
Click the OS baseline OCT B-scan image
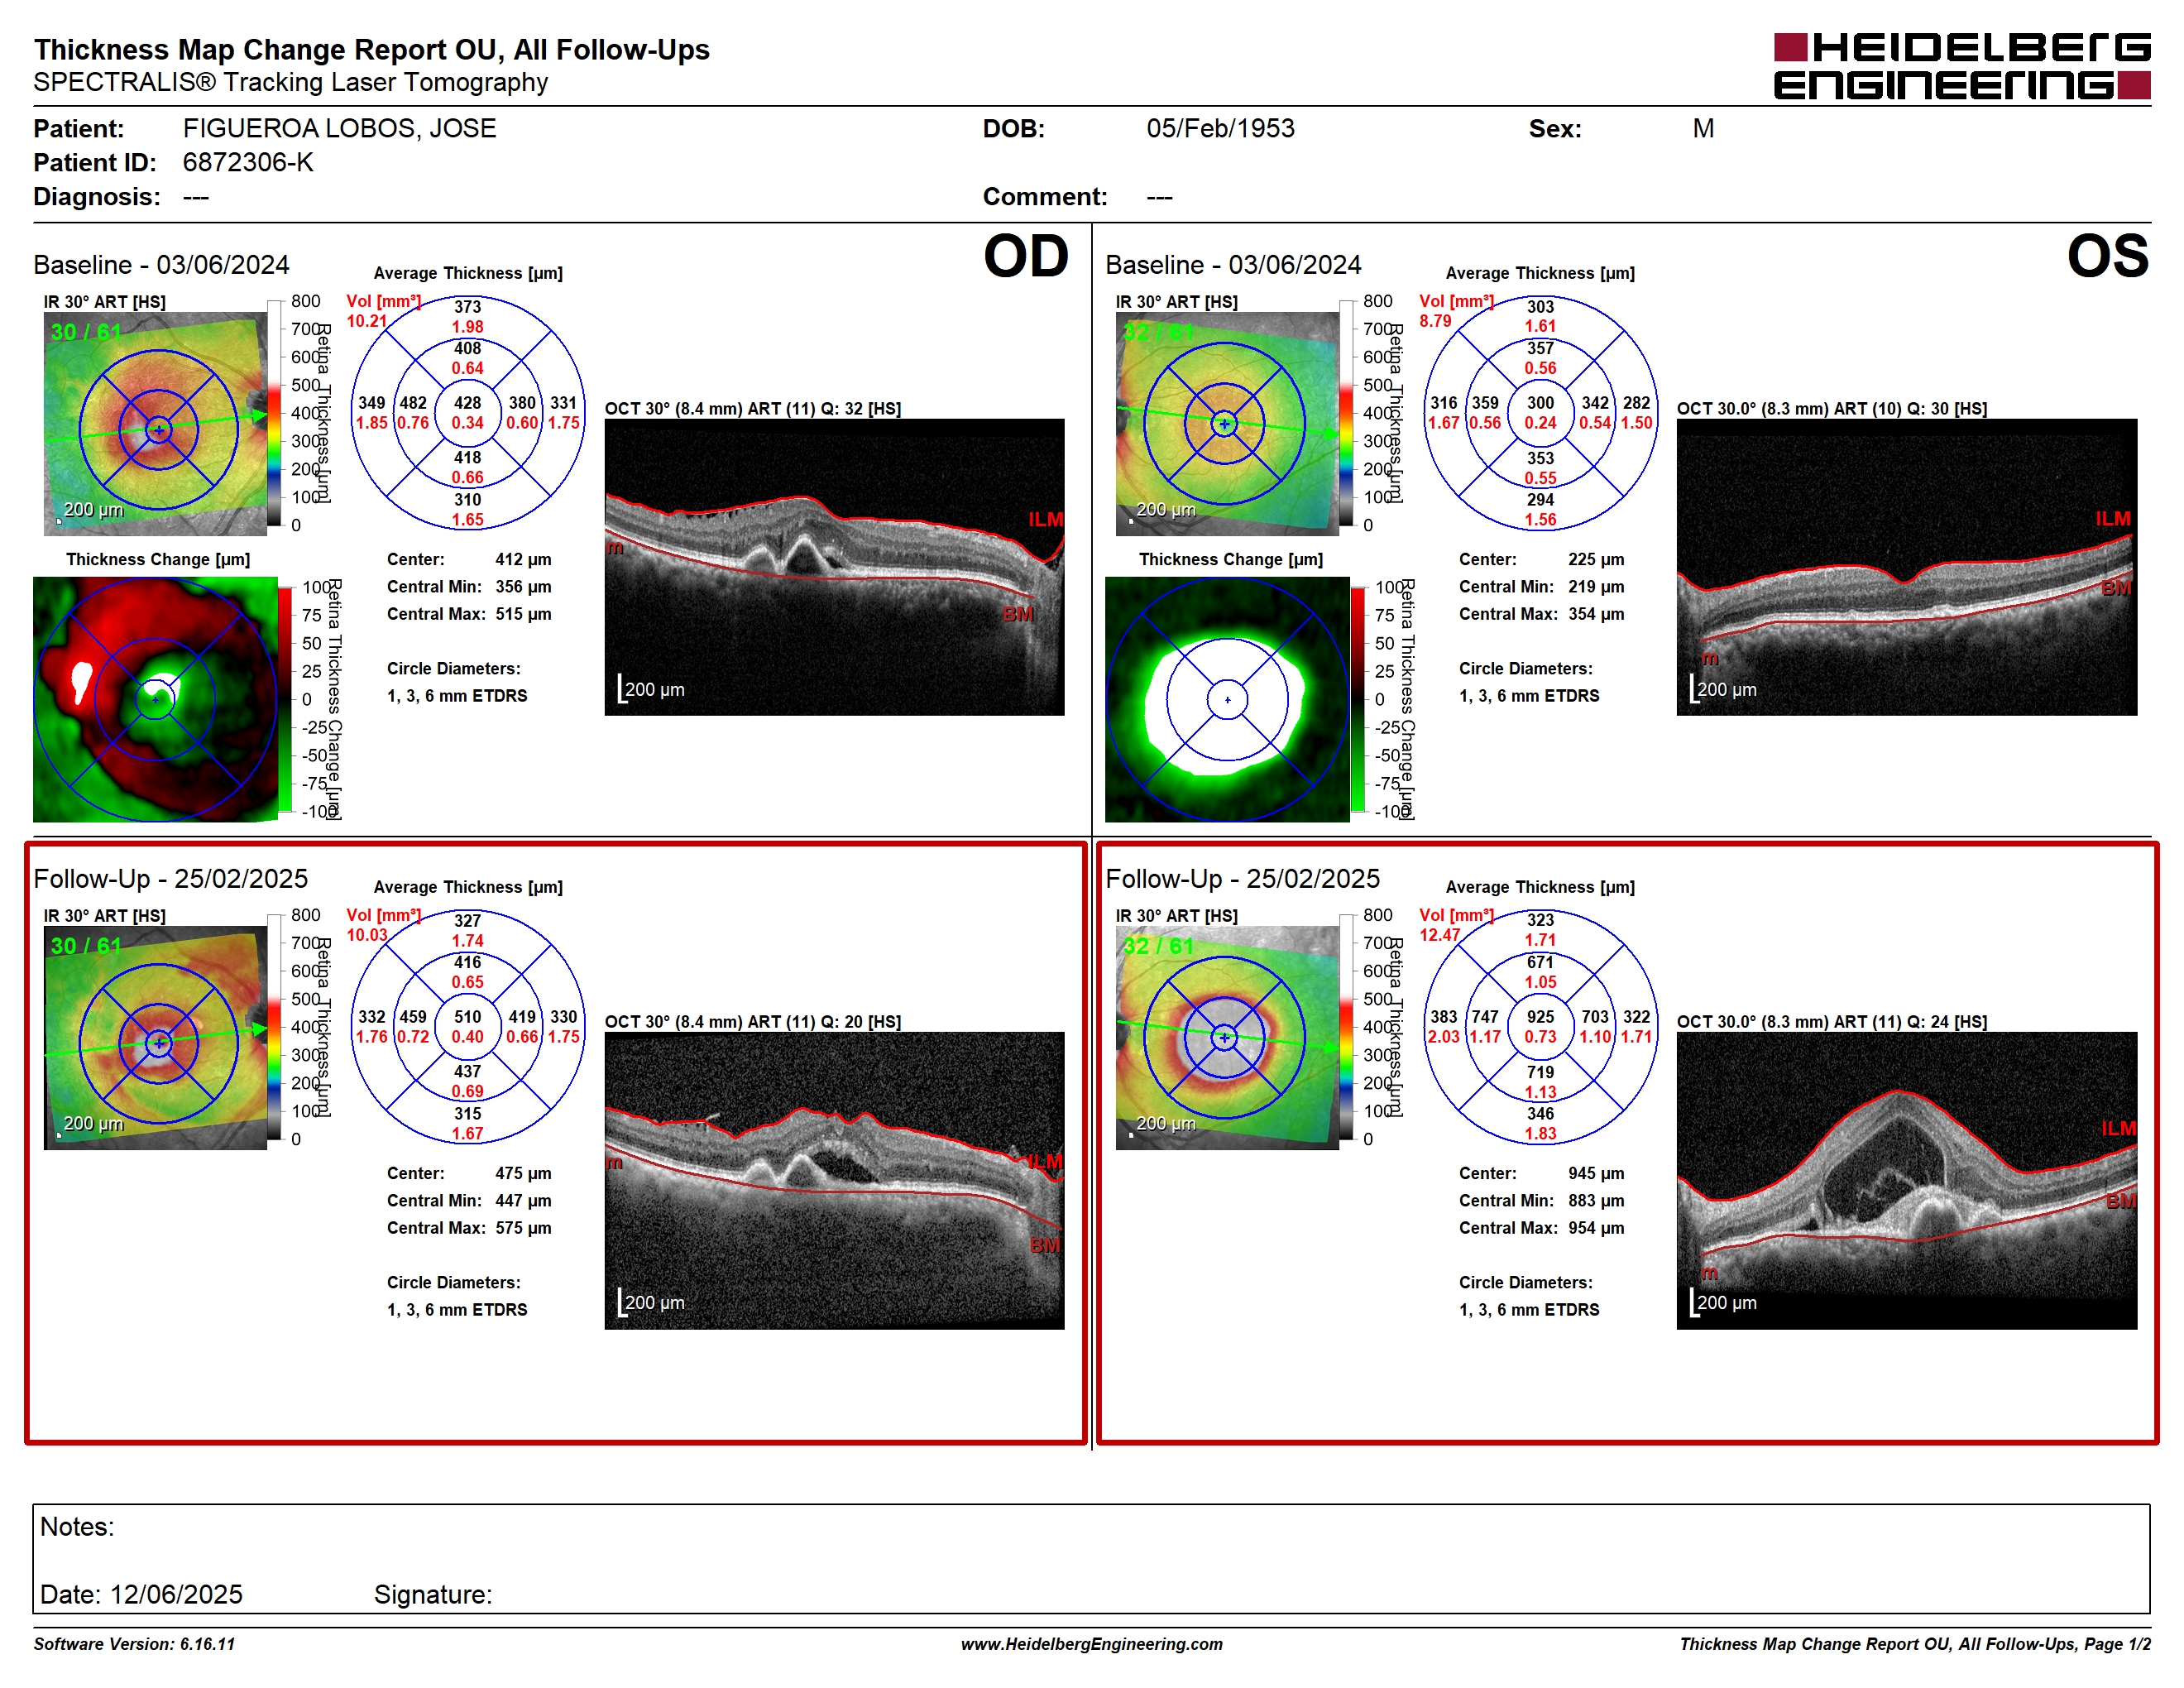point(1906,567)
